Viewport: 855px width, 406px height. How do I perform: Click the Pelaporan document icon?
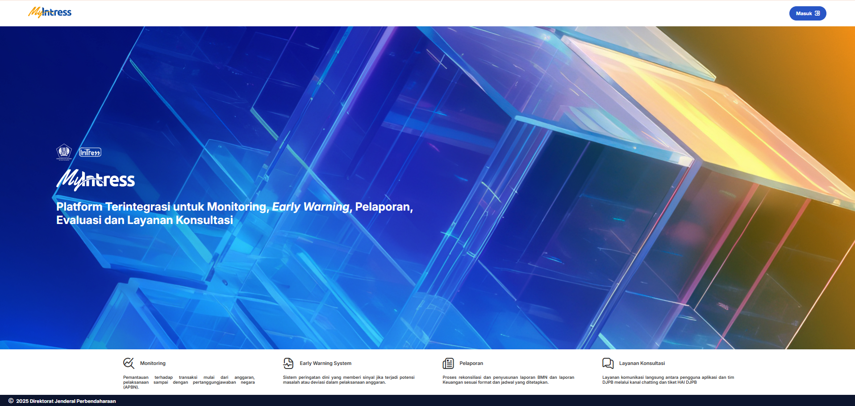[448, 363]
